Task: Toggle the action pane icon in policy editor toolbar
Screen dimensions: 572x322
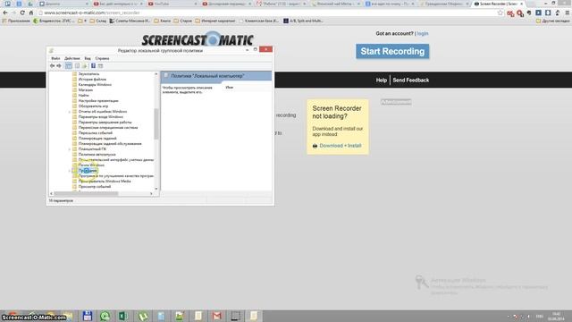Action: [x=101, y=65]
